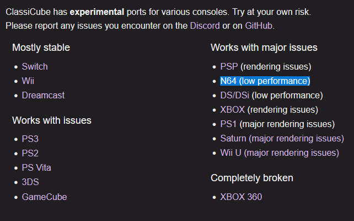Screen dimensions: 354x221
Task: Open the Wii U port link
Action: [280, 153]
